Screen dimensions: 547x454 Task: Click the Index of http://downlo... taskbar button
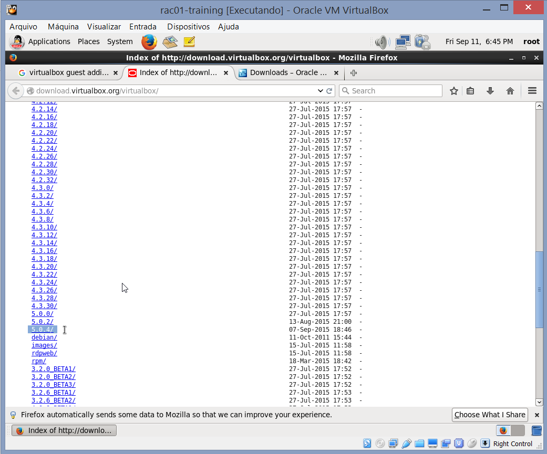click(x=64, y=431)
